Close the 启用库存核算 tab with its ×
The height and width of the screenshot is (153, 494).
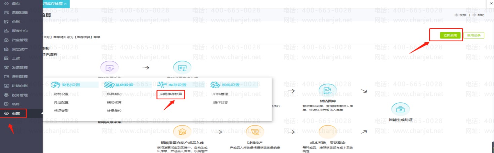(65, 4)
